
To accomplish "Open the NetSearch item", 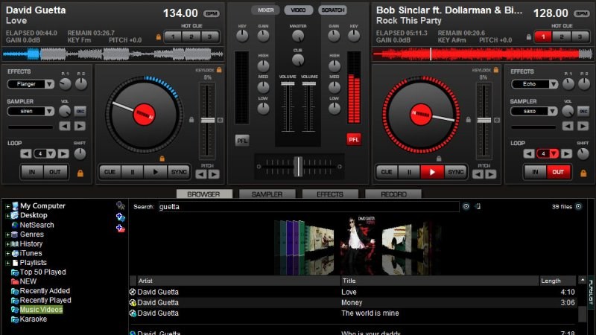I will (37, 225).
